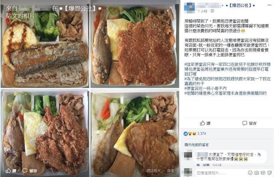This screenshot has height=177, width=274.
Task: Expand 顯示先前的留言 to load earlier comments
Action: (x=196, y=145)
